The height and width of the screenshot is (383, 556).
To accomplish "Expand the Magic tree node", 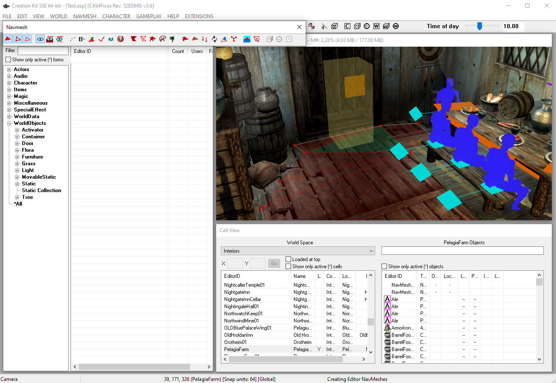I will [9, 96].
